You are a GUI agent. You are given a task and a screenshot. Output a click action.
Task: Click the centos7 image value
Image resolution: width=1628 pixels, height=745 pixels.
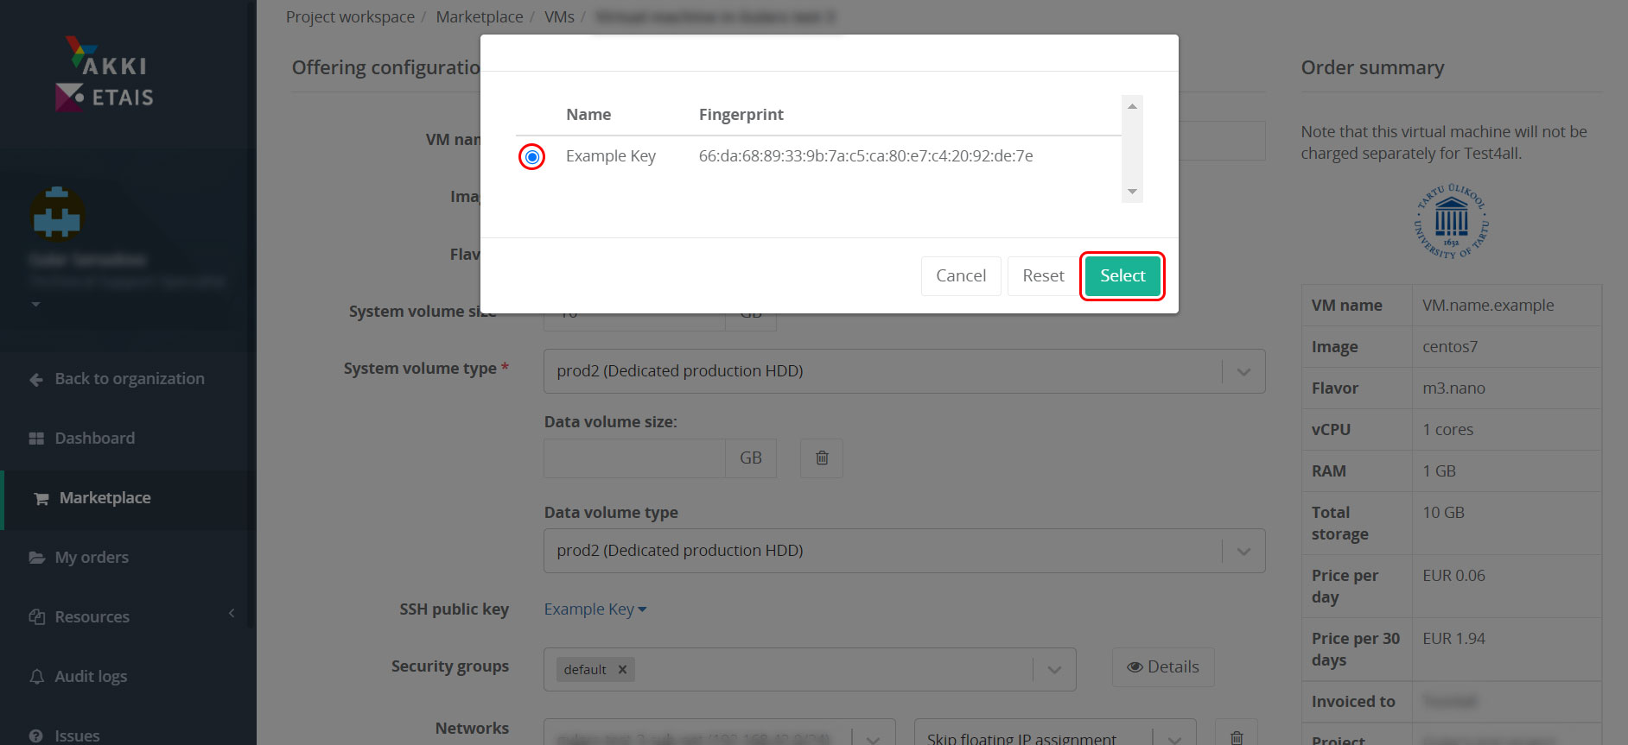tap(1450, 347)
